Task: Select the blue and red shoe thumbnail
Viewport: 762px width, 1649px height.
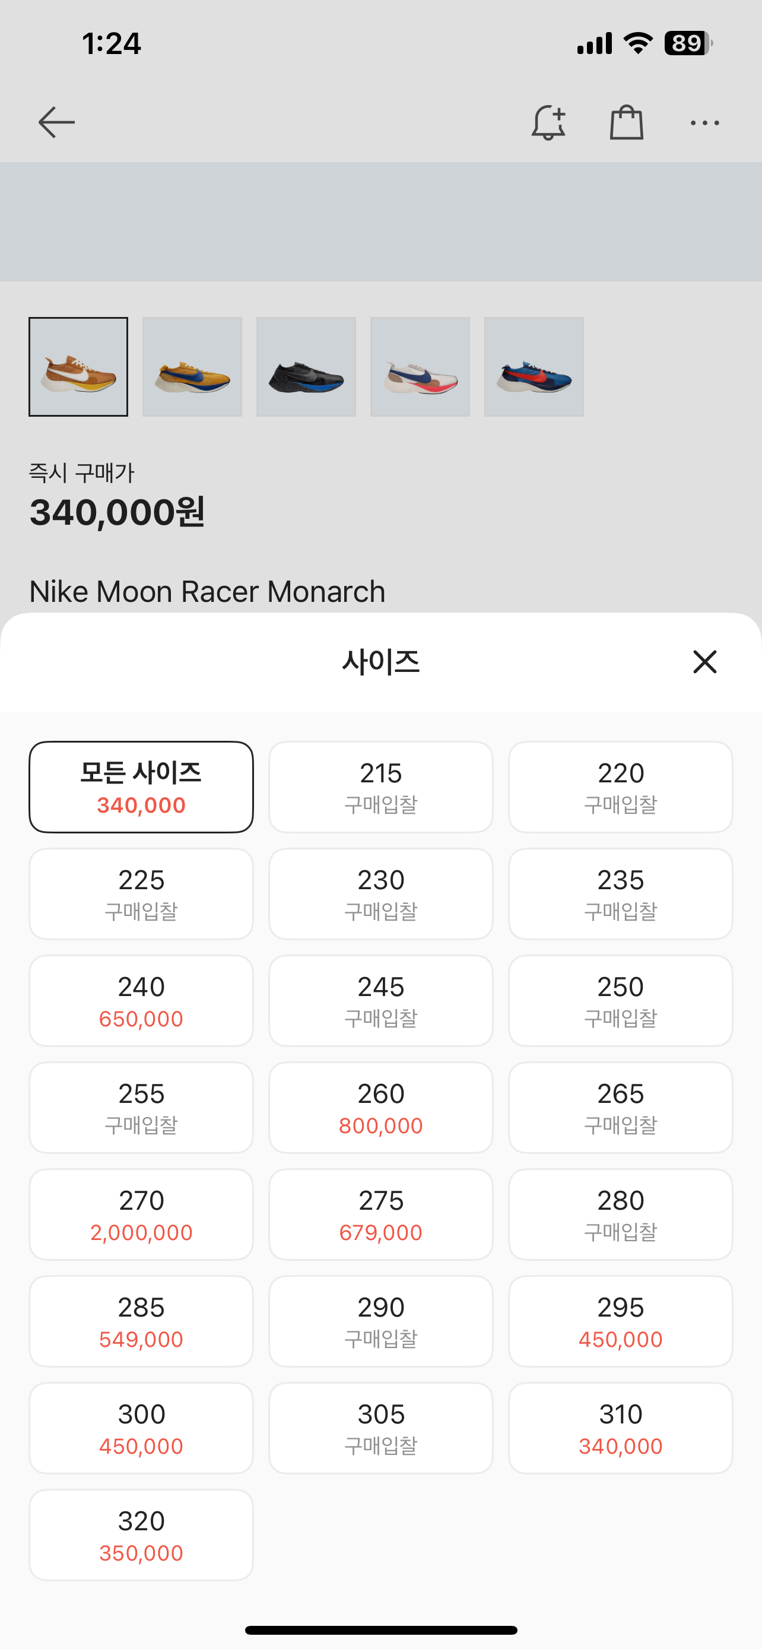Action: tap(534, 367)
